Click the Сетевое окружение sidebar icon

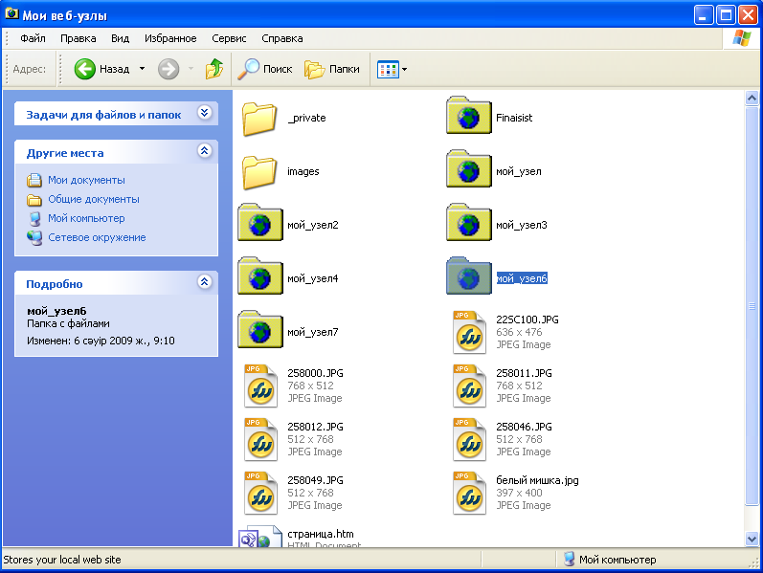[x=34, y=238]
